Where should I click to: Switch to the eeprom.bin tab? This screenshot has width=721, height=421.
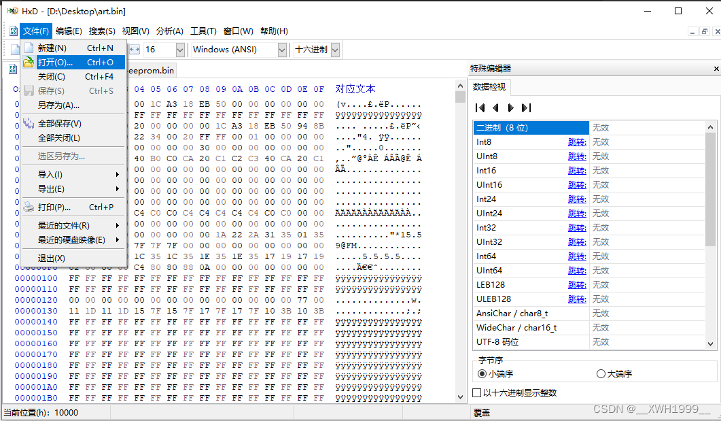(x=152, y=71)
